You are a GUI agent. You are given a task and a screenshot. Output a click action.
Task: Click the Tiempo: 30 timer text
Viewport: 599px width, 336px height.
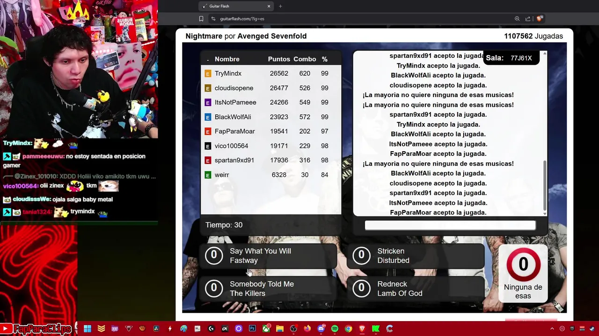tap(224, 225)
